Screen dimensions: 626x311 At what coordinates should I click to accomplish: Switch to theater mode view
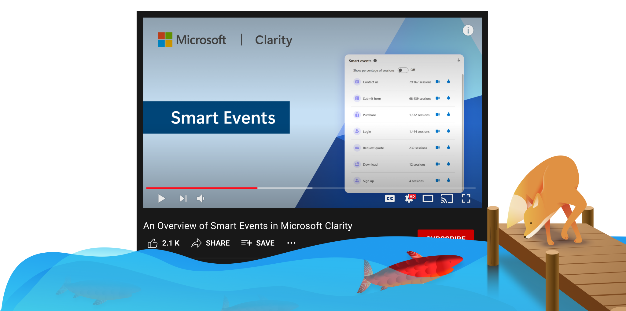(x=428, y=199)
